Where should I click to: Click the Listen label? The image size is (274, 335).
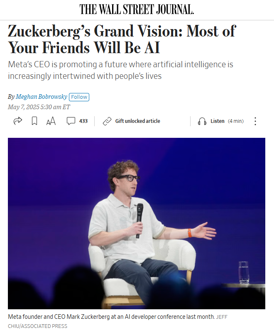pos(218,121)
